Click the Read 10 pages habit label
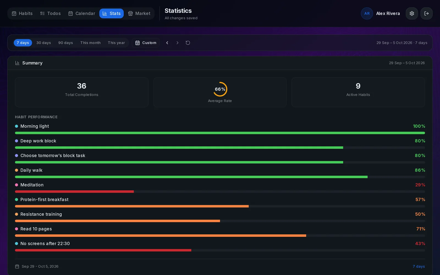The width and height of the screenshot is (440, 275). pos(36,229)
